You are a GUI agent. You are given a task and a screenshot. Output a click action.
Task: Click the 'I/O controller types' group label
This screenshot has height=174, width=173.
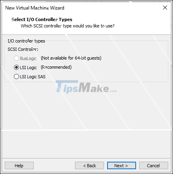coord(26,41)
